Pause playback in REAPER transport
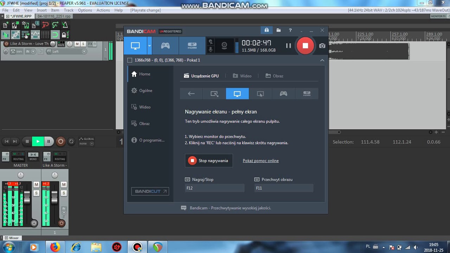This screenshot has width=450, height=253. 49,141
